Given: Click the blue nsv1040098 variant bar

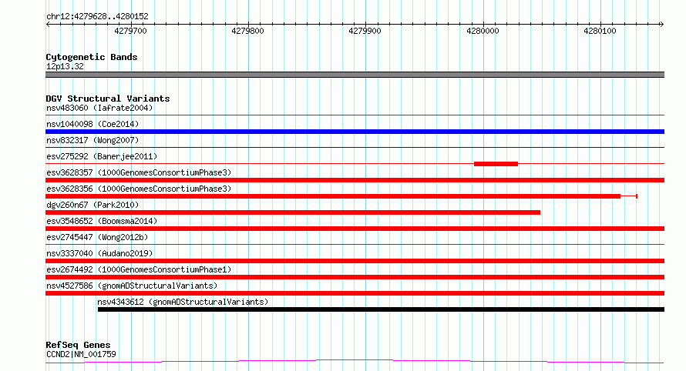Looking at the screenshot, I should click(x=355, y=132).
